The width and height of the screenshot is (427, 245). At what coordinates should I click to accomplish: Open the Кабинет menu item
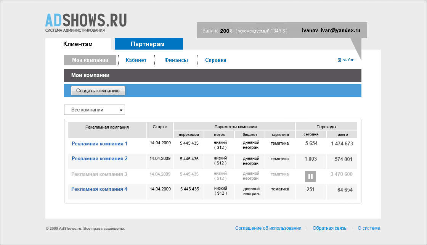click(x=136, y=60)
